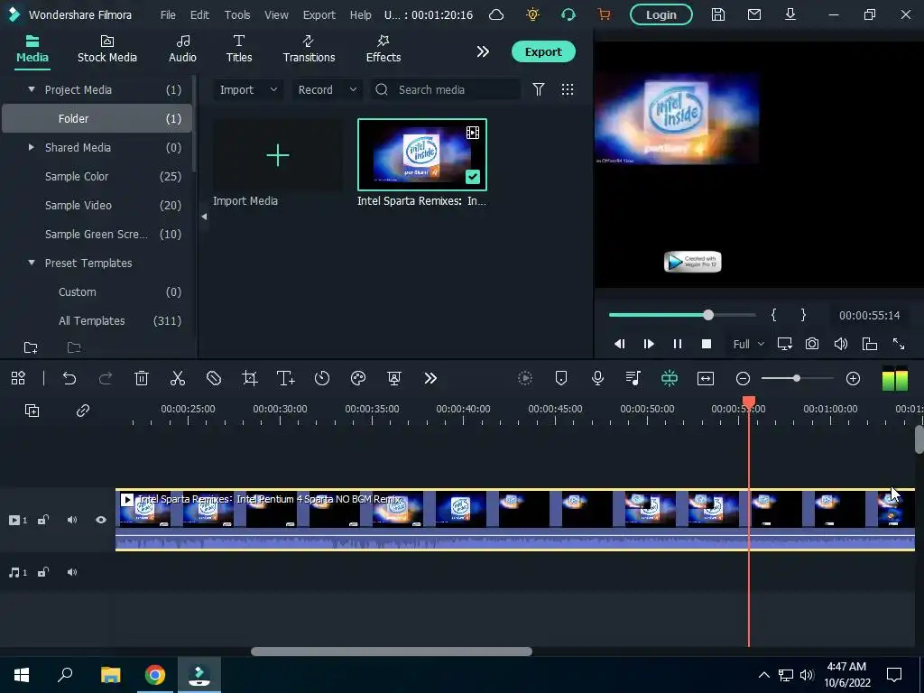924x693 pixels.
Task: Collapse the Preset Templates tree
Action: click(x=32, y=263)
